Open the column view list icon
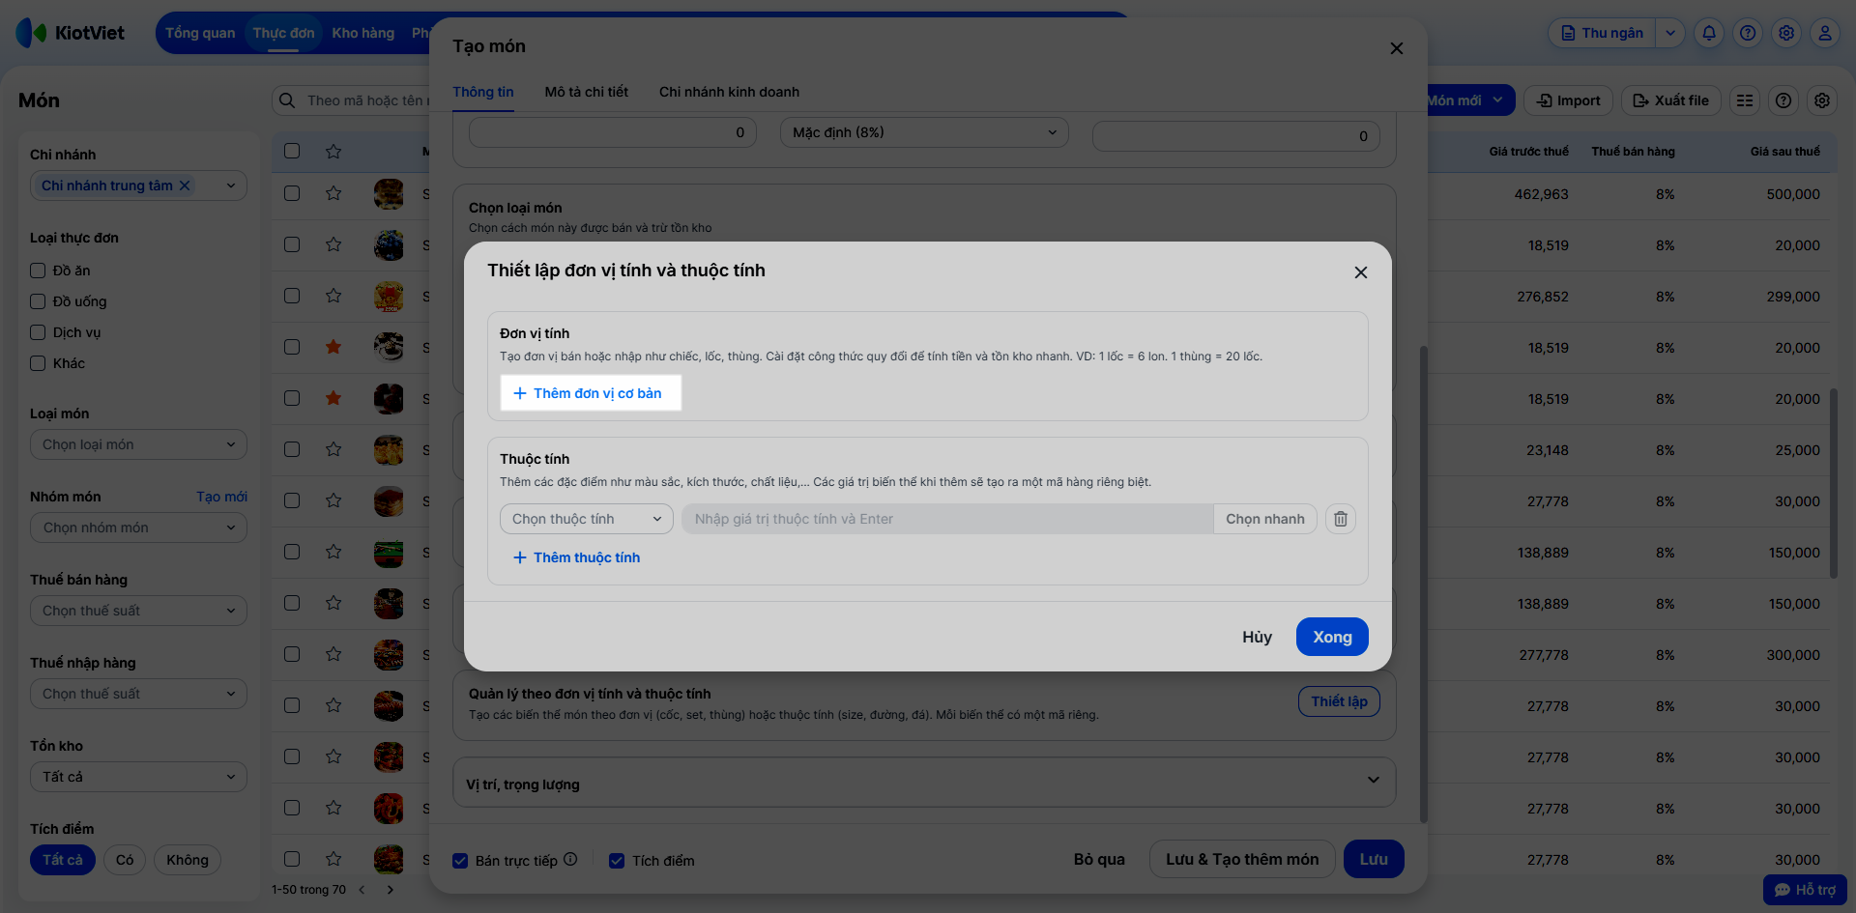 [1745, 100]
